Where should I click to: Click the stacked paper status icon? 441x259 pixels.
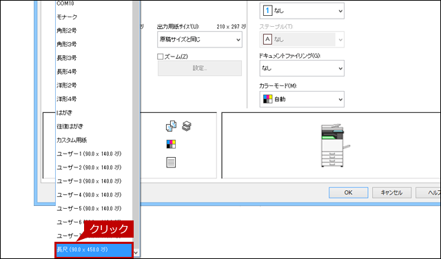click(x=187, y=126)
